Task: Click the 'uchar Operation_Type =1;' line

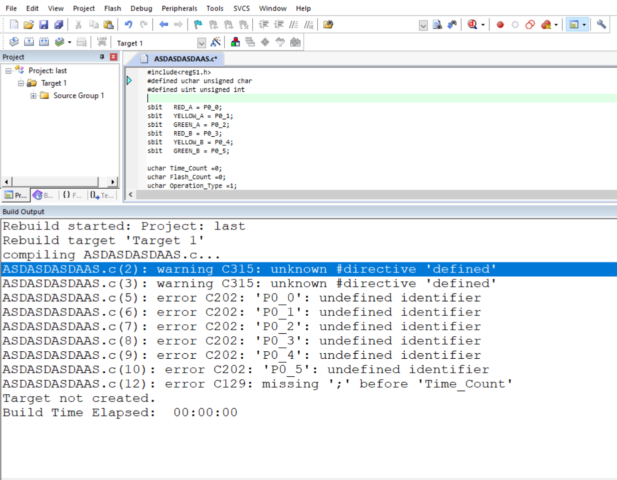Action: 192,186
